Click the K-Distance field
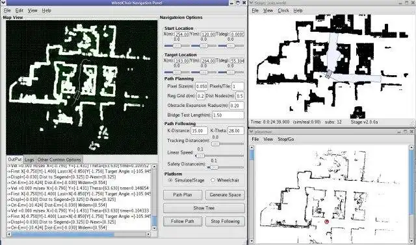 point(199,130)
